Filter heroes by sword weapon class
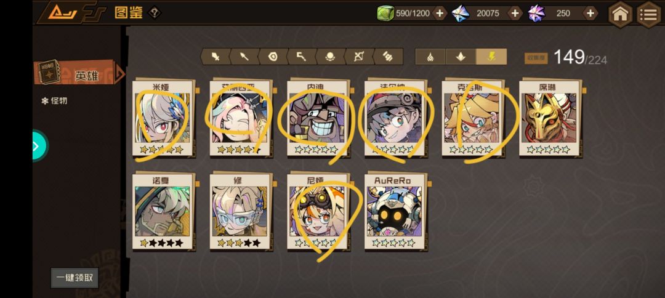The width and height of the screenshot is (665, 298). coord(216,57)
